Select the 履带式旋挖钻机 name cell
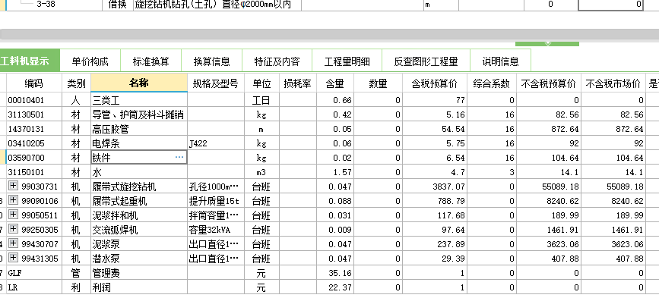 point(139,186)
